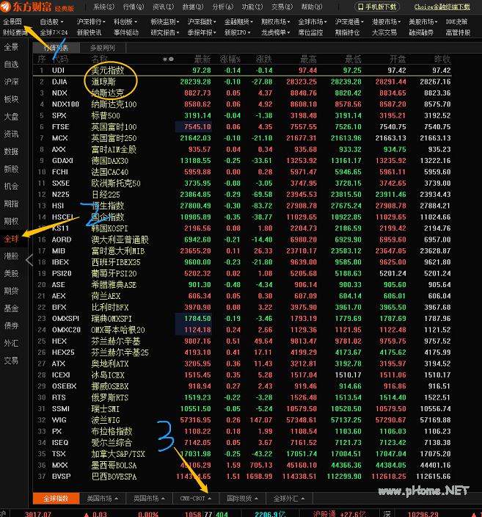Click the sidebar collapse arrow beside the table
The image size is (482, 517).
29,260
